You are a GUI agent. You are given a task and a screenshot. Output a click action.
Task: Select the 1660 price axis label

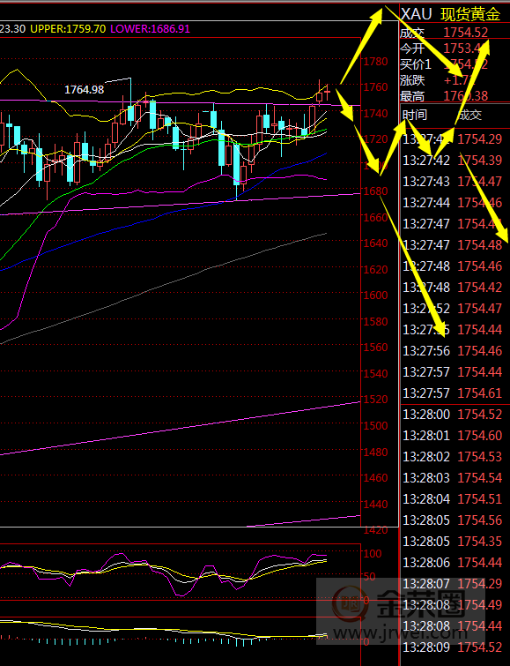375,218
